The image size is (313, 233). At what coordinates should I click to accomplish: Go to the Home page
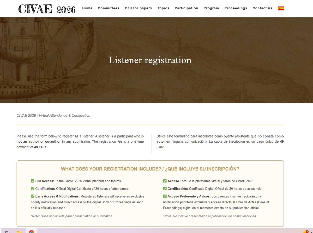coord(87,8)
